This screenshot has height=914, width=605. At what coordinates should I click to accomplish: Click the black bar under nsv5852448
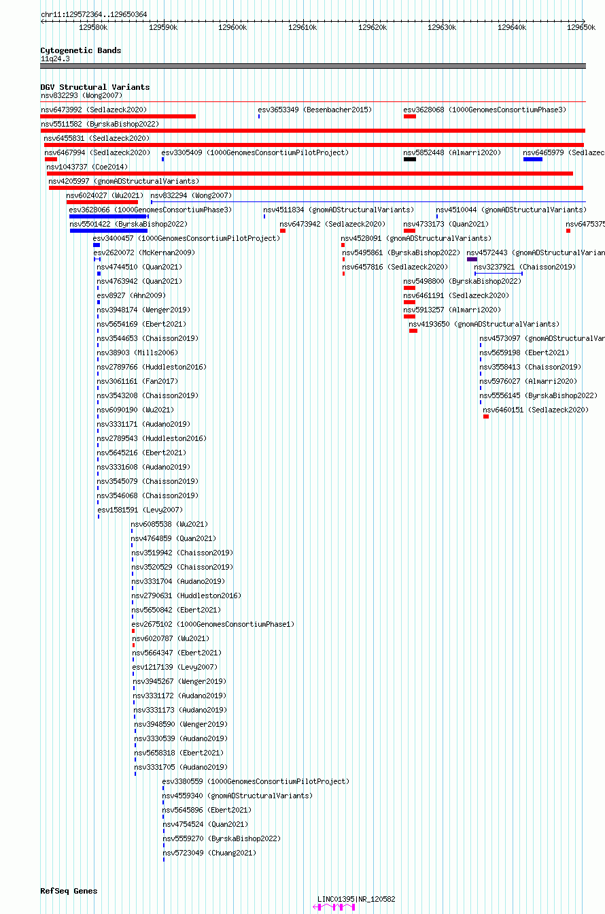[410, 159]
